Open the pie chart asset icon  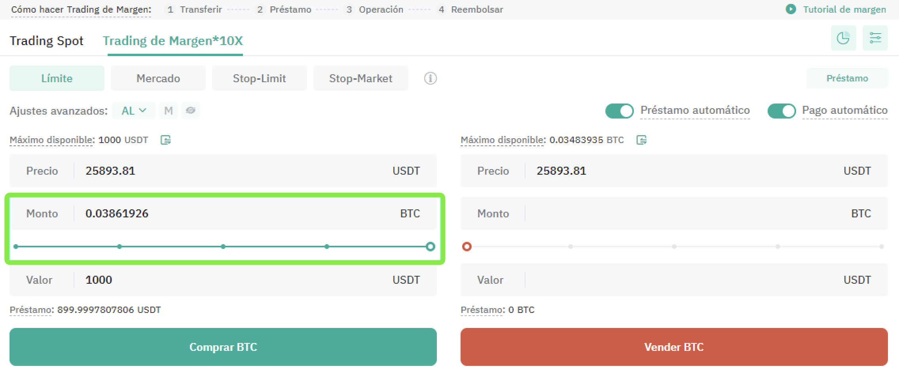pyautogui.click(x=843, y=38)
